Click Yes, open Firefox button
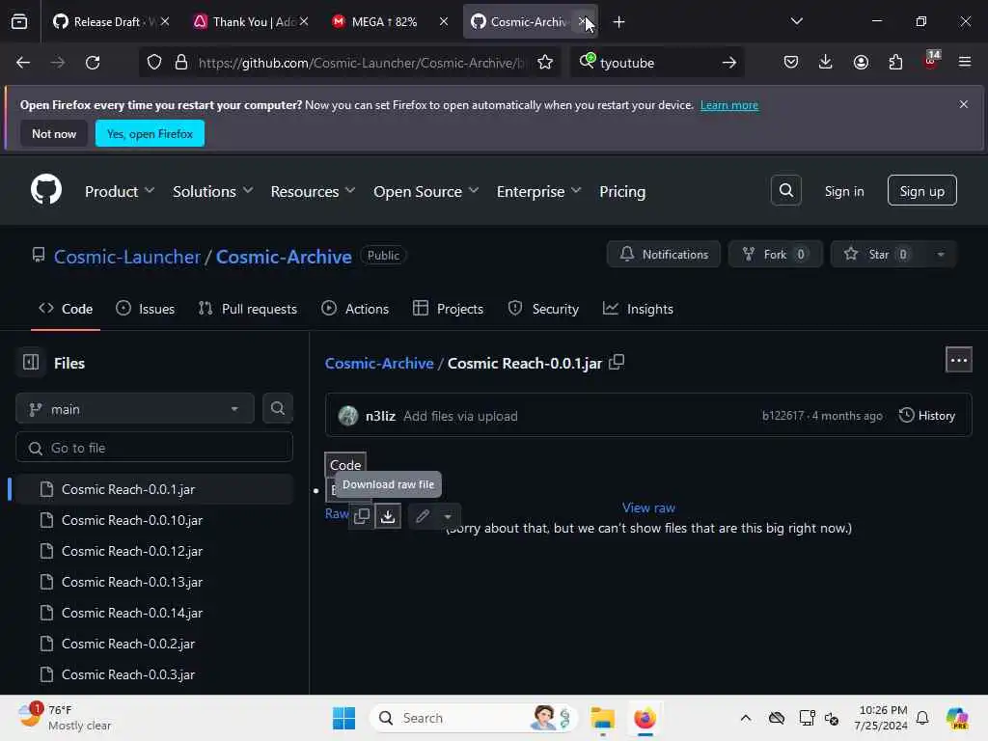Screen dimensions: 988x741 coord(150,133)
